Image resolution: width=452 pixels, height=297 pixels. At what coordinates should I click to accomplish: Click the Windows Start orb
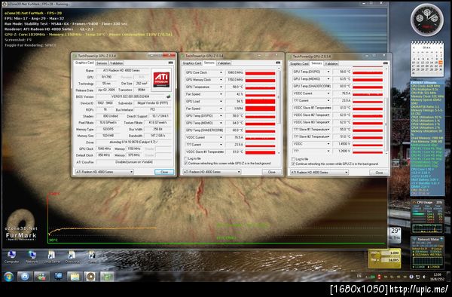coord(9,277)
